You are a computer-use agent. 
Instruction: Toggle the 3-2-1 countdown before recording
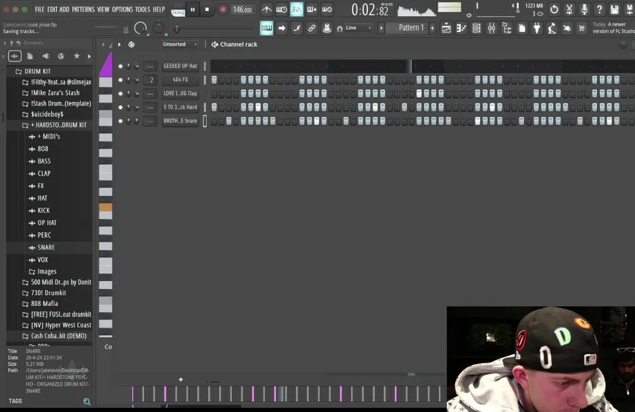click(x=297, y=9)
